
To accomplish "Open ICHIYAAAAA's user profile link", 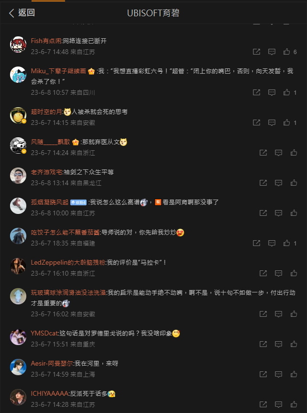I will tap(50, 393).
